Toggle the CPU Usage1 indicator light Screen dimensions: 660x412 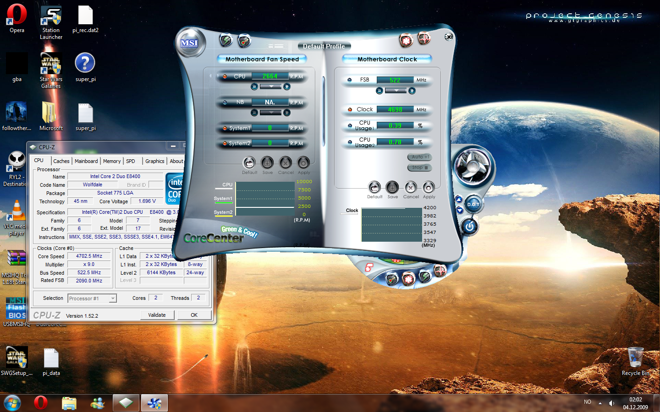[x=350, y=125]
